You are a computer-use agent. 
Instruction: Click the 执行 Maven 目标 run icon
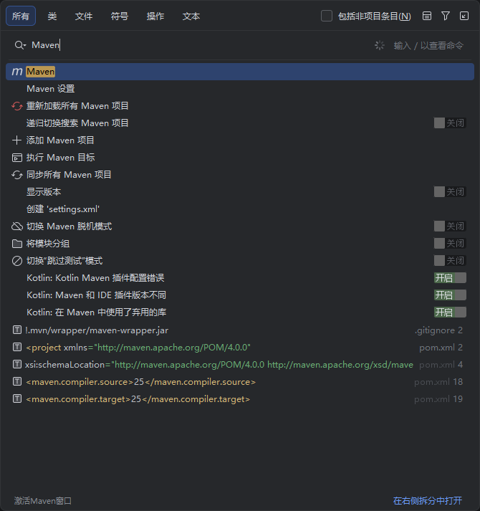point(17,158)
